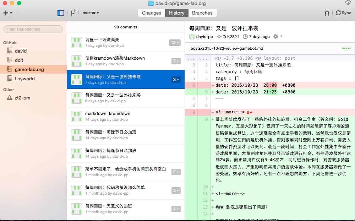Click the clock icon showing 7 days ago
The width and height of the screenshot is (355, 221).
click(245, 36)
